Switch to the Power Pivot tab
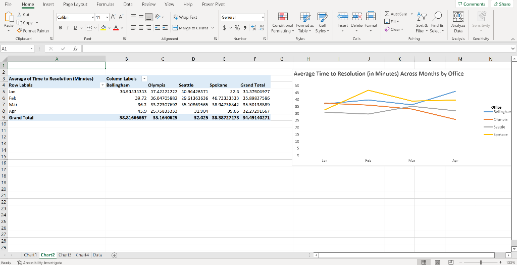This screenshot has width=517, height=265. click(x=214, y=4)
